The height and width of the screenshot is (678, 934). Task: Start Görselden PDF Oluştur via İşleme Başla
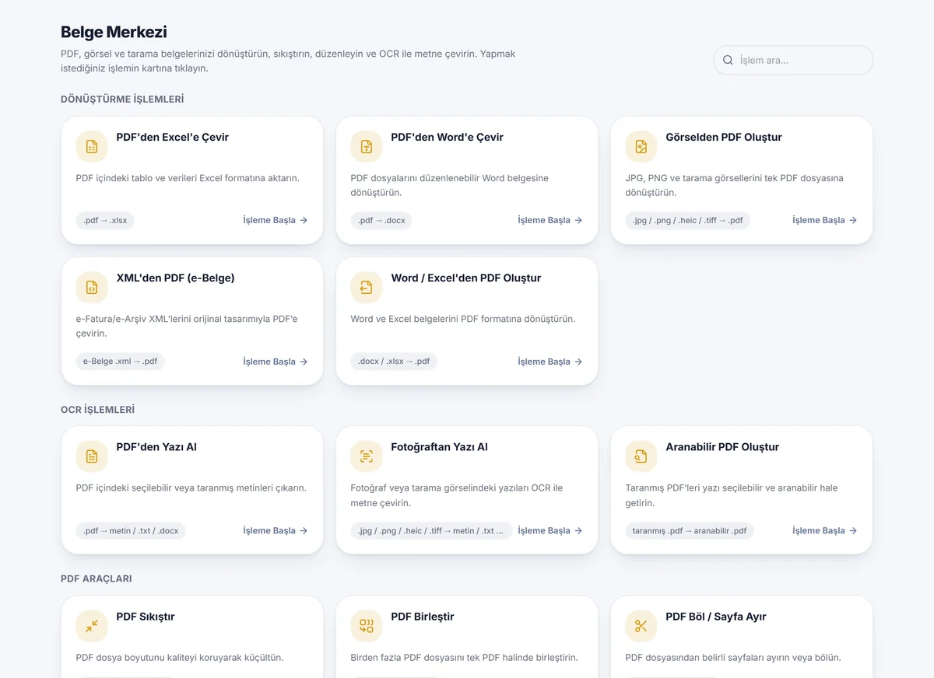(x=825, y=220)
